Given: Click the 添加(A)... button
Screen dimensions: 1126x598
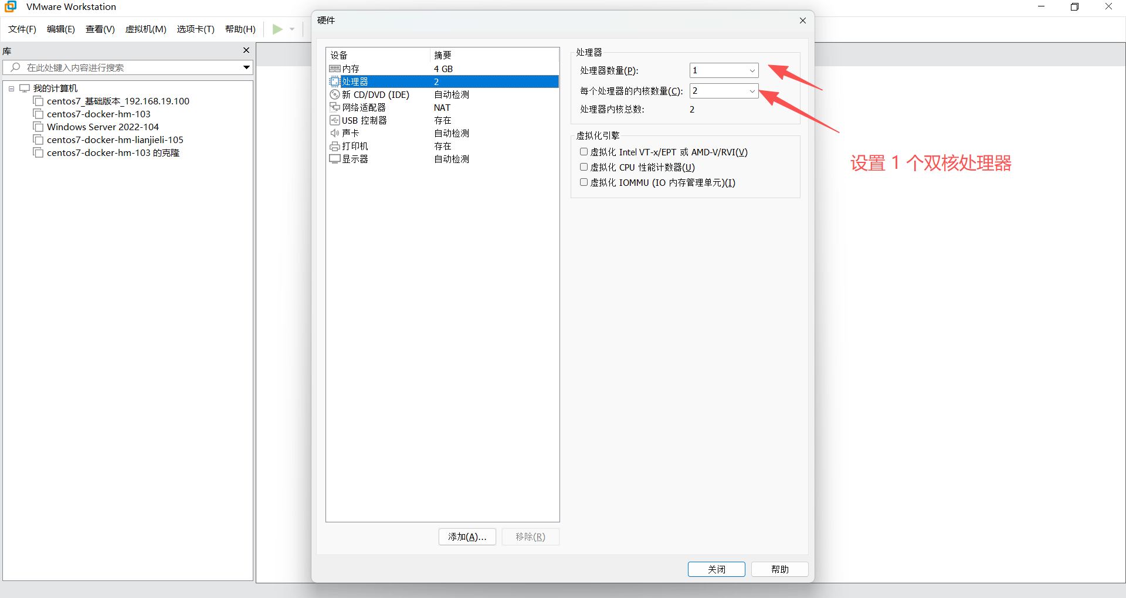Looking at the screenshot, I should pyautogui.click(x=467, y=536).
